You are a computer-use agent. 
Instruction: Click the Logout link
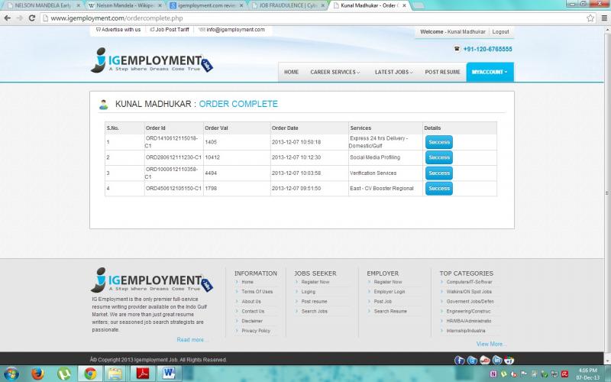click(x=500, y=31)
